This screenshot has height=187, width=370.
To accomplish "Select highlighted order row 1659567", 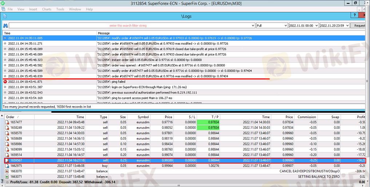I will (185, 160).
